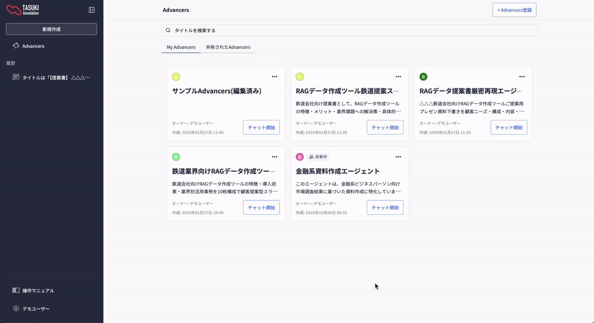
Task: Open Advancers in the sidebar
Action: [x=33, y=46]
